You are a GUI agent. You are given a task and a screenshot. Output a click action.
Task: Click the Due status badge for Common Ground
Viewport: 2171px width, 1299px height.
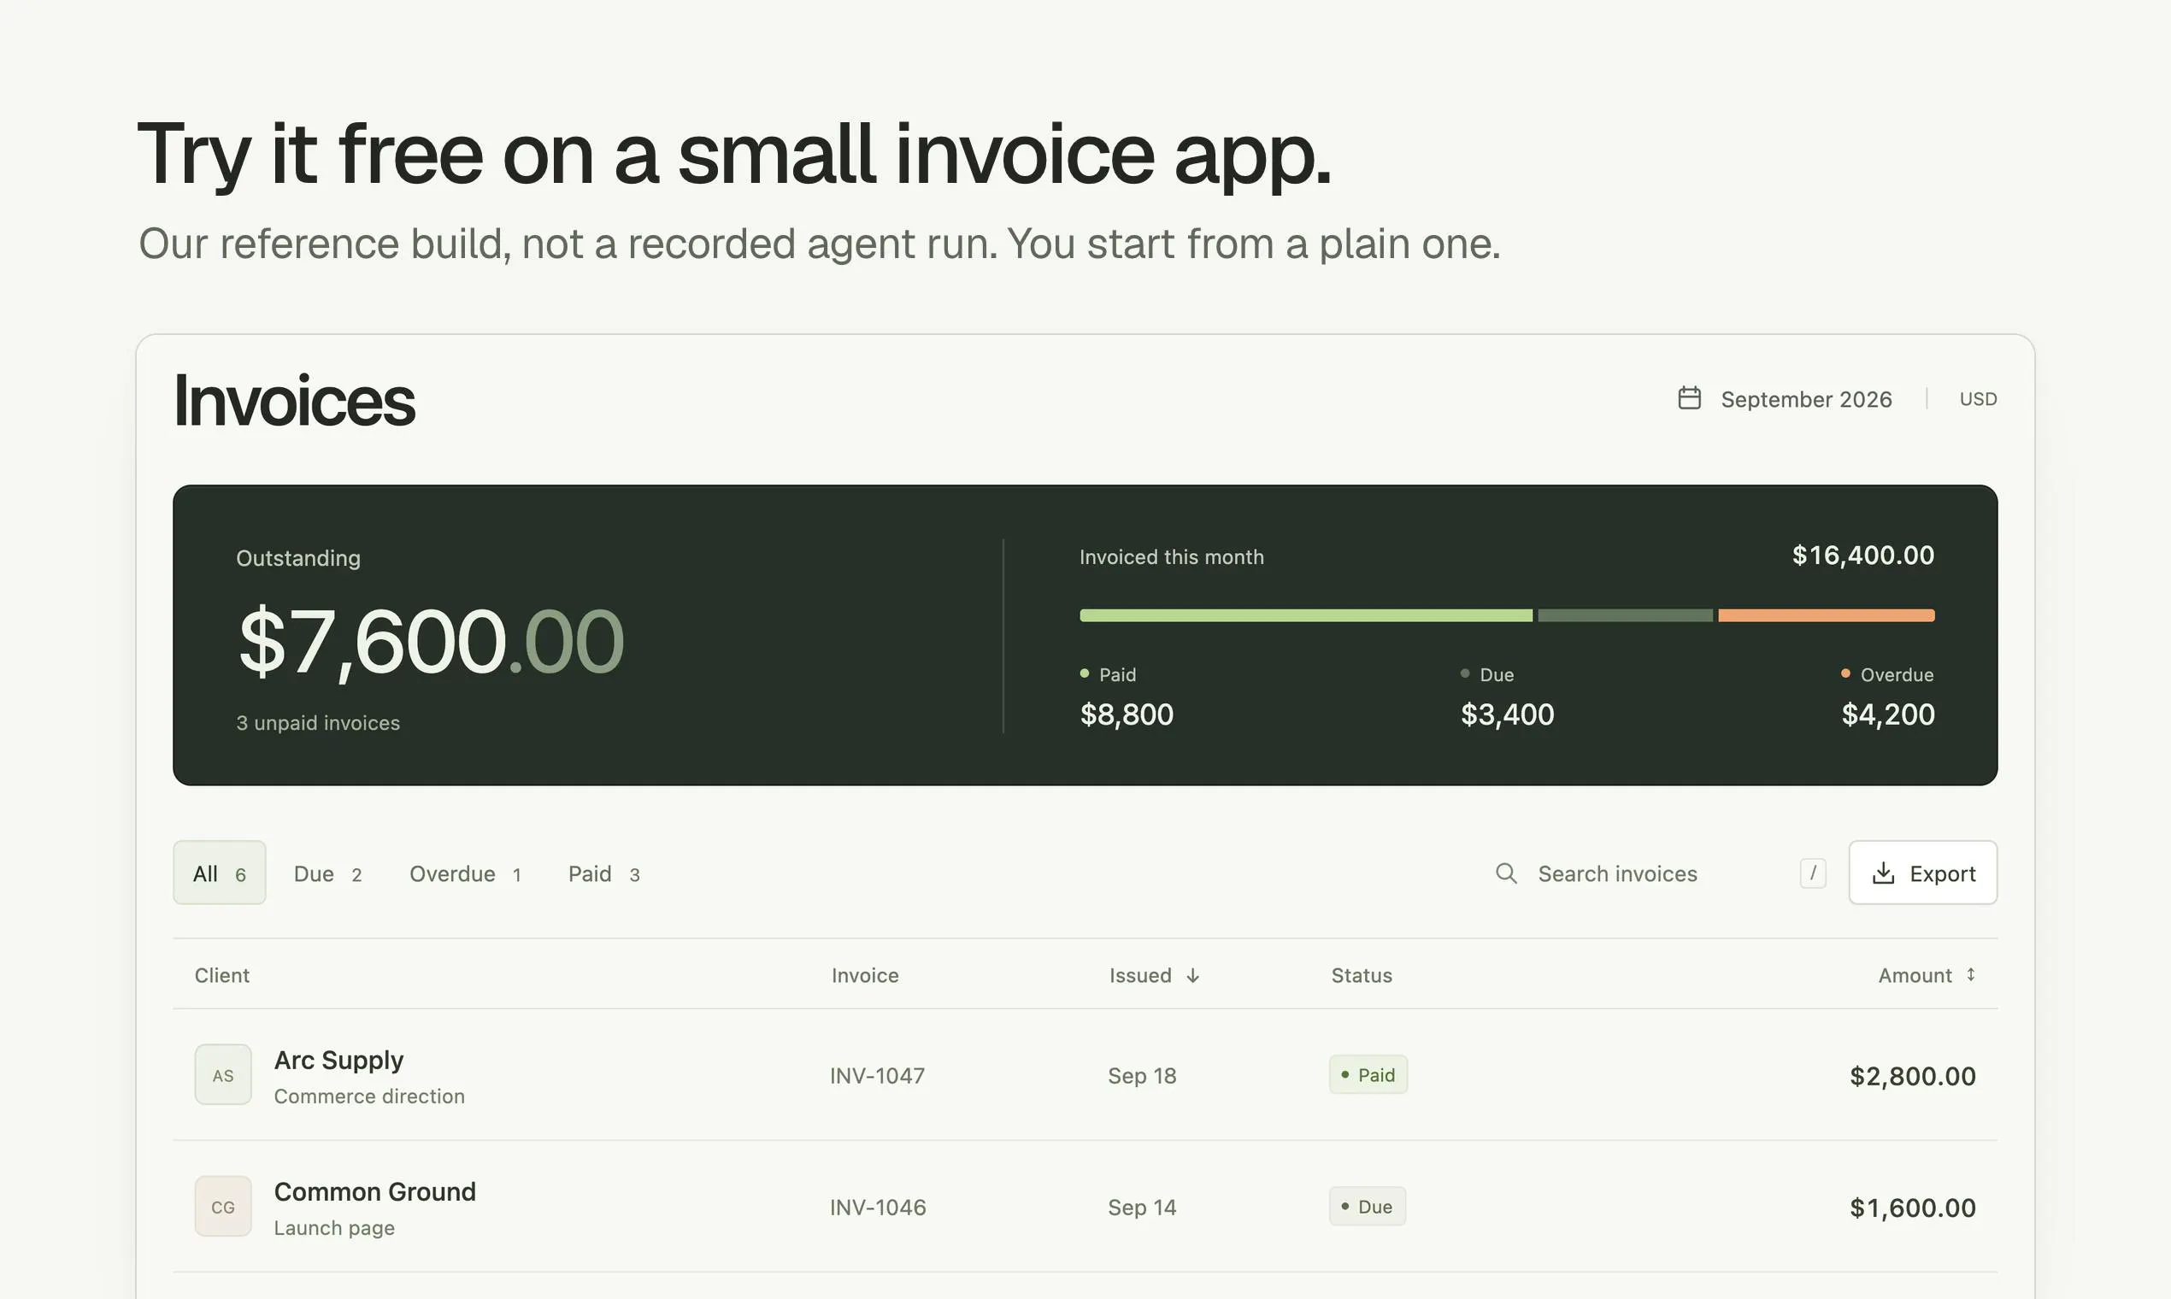[1368, 1206]
